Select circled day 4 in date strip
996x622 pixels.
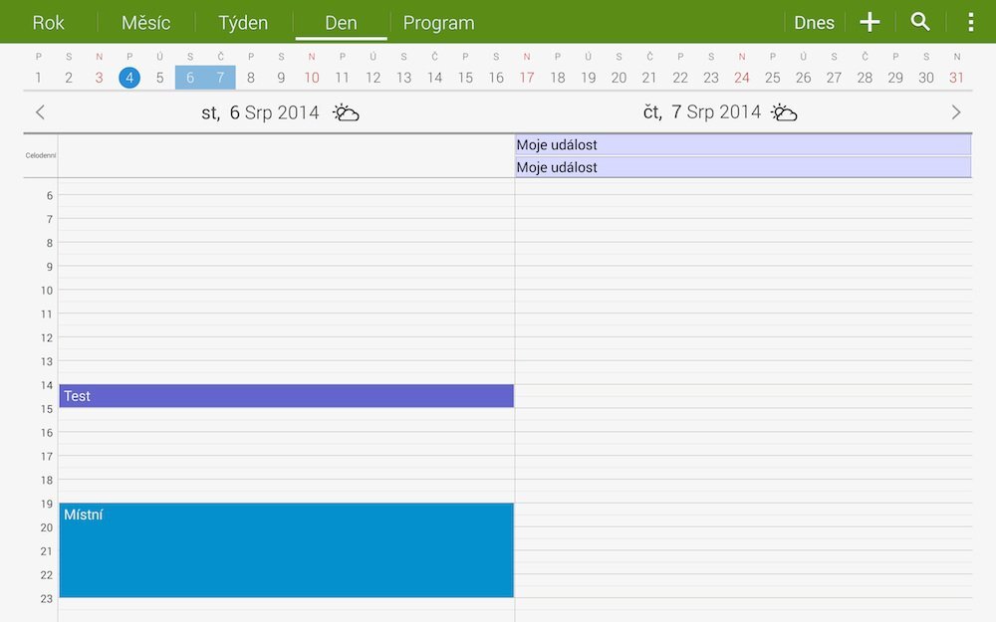pos(129,78)
